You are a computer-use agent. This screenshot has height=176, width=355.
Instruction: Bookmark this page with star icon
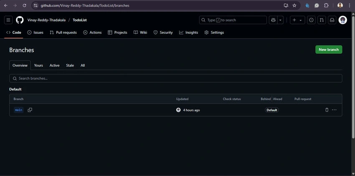coord(294,5)
